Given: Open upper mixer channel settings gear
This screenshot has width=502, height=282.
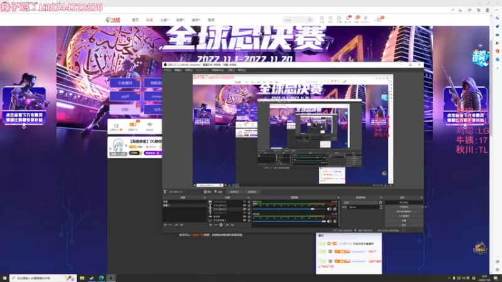Looking at the screenshot, I should pos(335,209).
